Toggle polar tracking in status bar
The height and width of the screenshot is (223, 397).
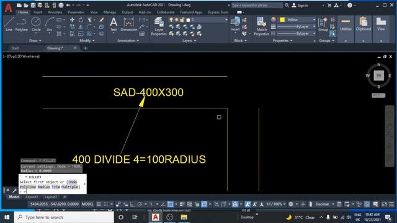140,204
